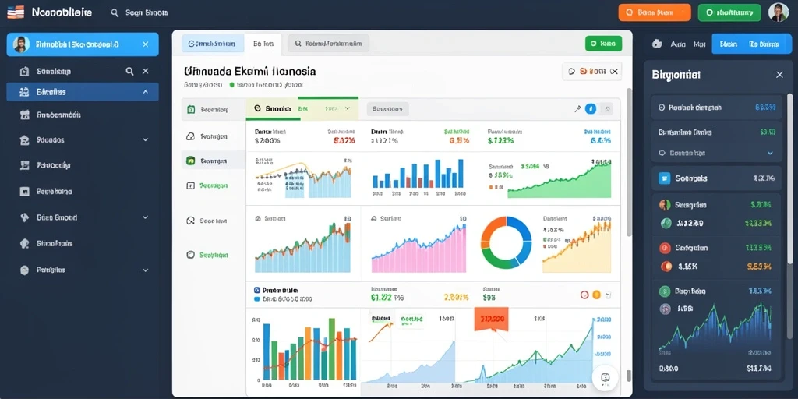Screen dimensions: 798x399
Task: Select the pencil edit icon above the charts
Action: [x=577, y=108]
